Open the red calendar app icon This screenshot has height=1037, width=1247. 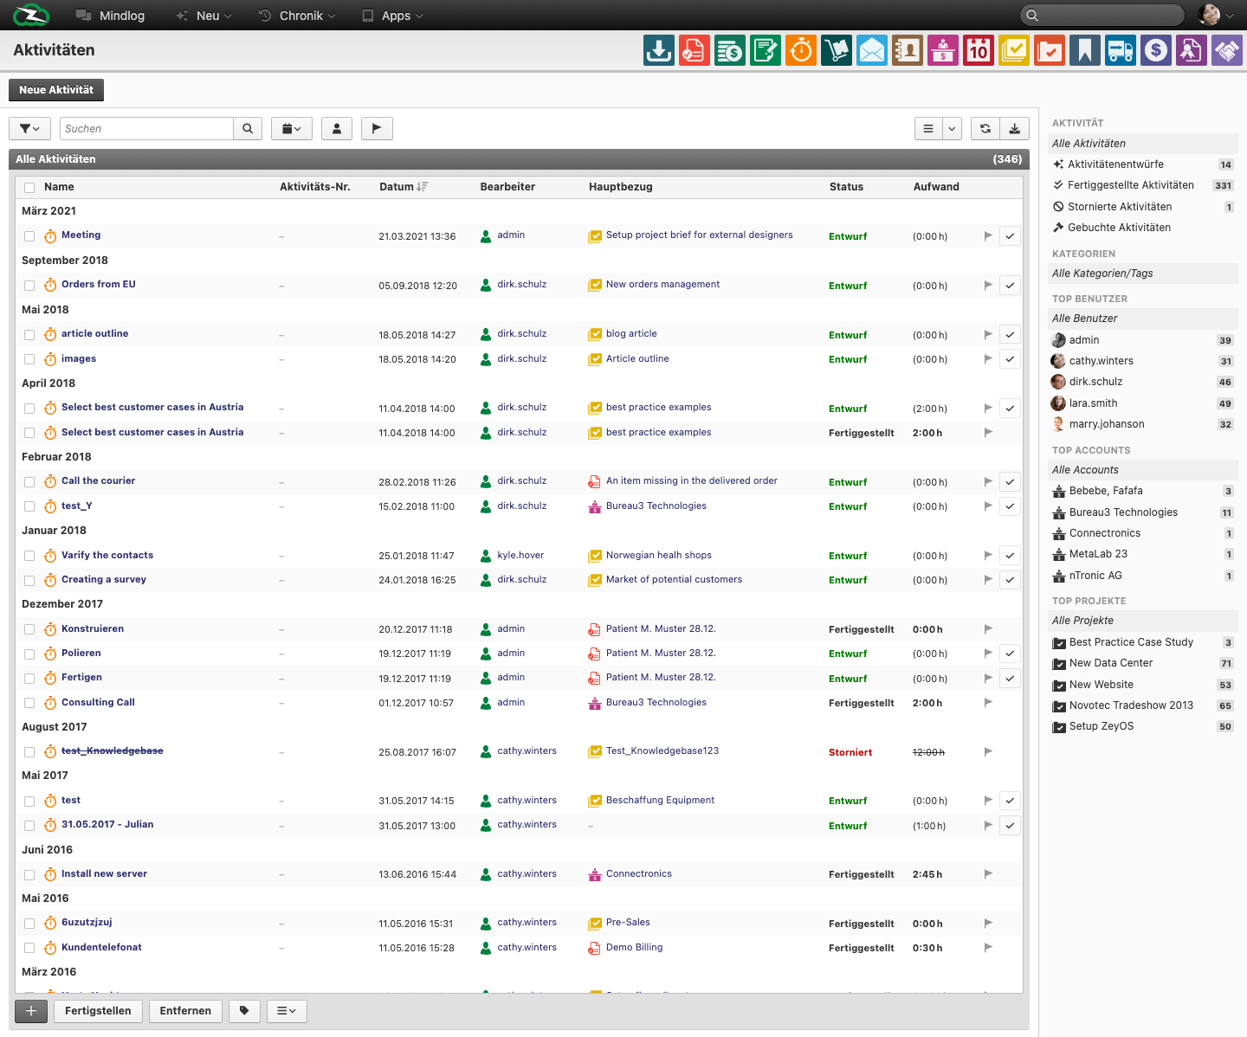tap(979, 50)
